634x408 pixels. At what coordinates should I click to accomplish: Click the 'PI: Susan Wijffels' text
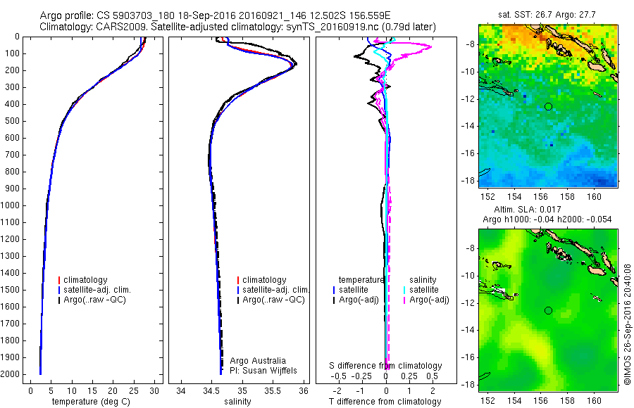point(263,371)
